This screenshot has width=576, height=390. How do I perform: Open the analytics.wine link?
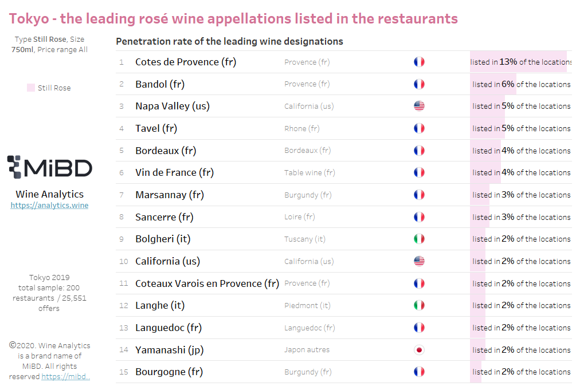pyautogui.click(x=50, y=205)
